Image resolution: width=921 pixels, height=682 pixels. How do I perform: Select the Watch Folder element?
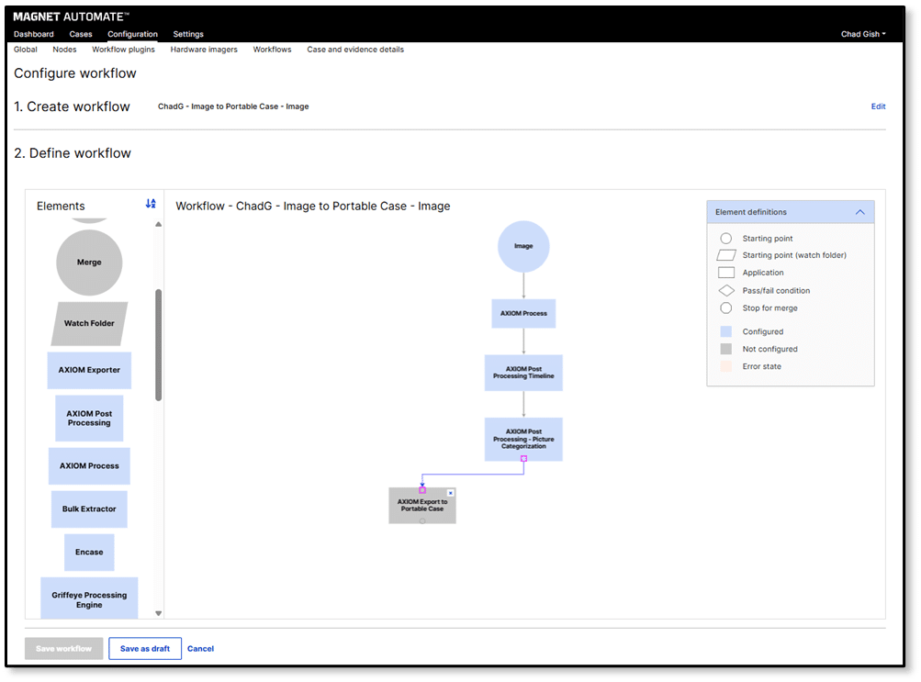89,323
